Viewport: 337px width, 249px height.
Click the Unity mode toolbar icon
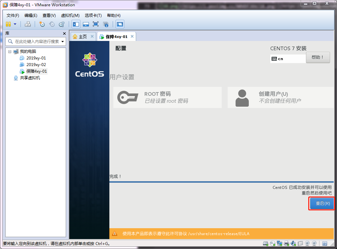[x=106, y=24]
